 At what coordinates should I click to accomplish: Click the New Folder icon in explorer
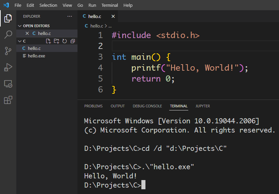pyautogui.click(x=56, y=41)
